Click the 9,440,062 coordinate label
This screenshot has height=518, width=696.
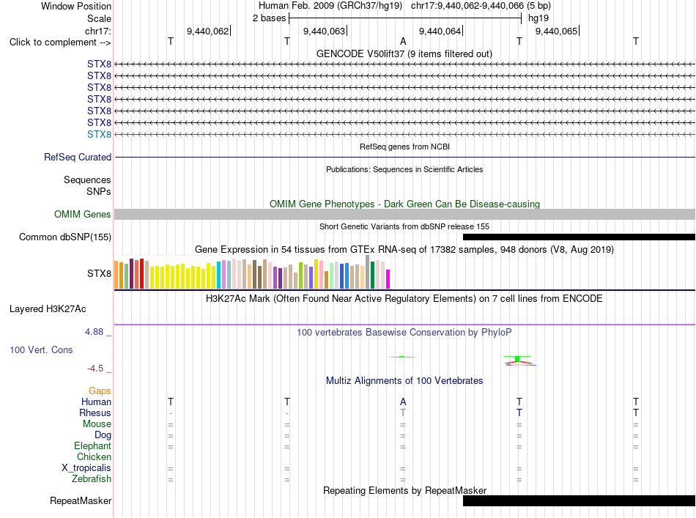click(x=208, y=31)
